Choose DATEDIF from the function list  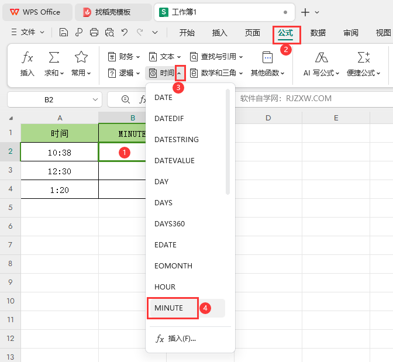(x=187, y=119)
